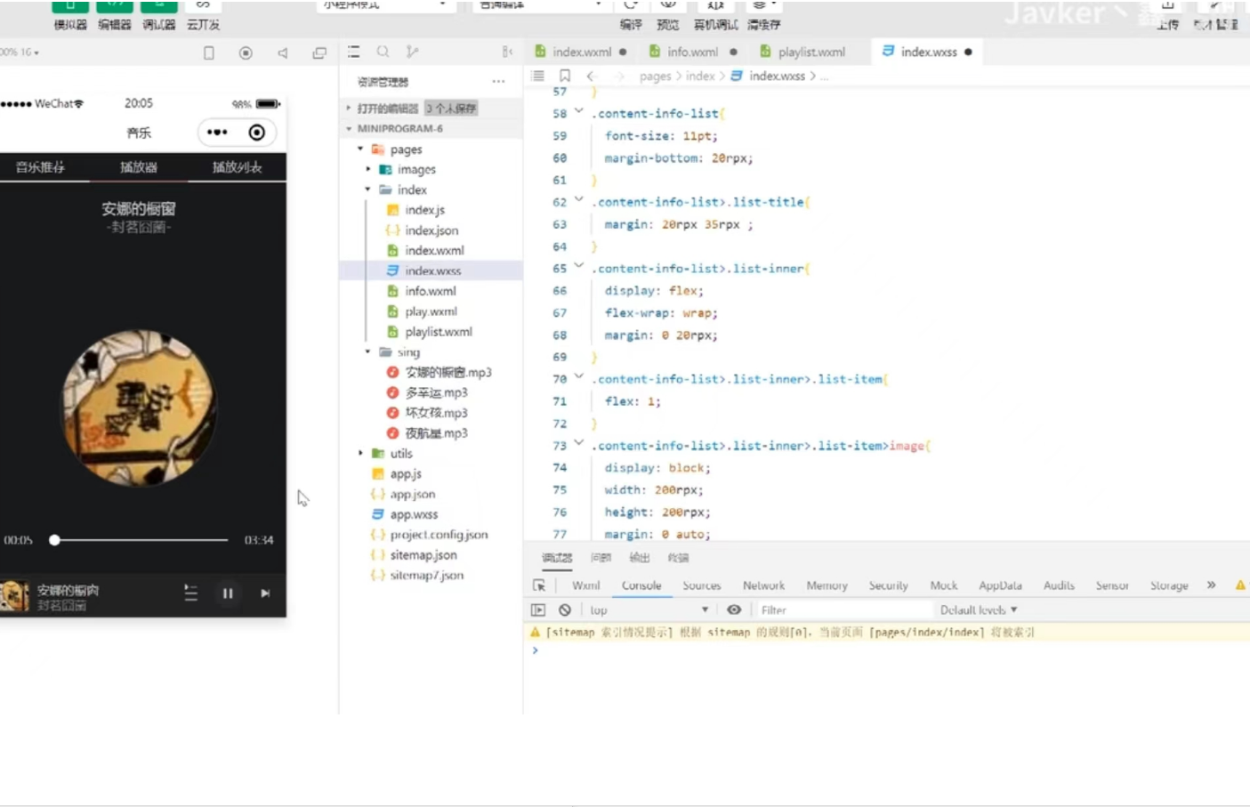The width and height of the screenshot is (1250, 807).
Task: Clear console with the ban icon
Action: [x=565, y=609]
